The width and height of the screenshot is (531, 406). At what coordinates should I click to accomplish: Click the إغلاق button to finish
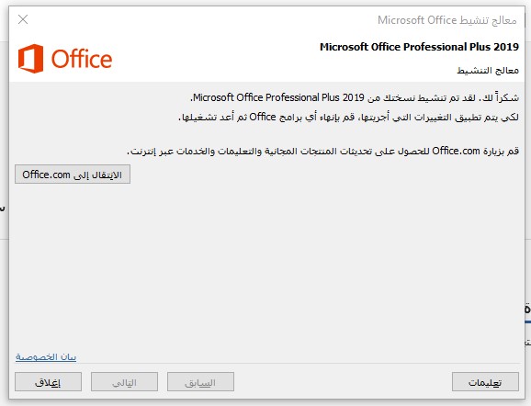click(x=48, y=382)
